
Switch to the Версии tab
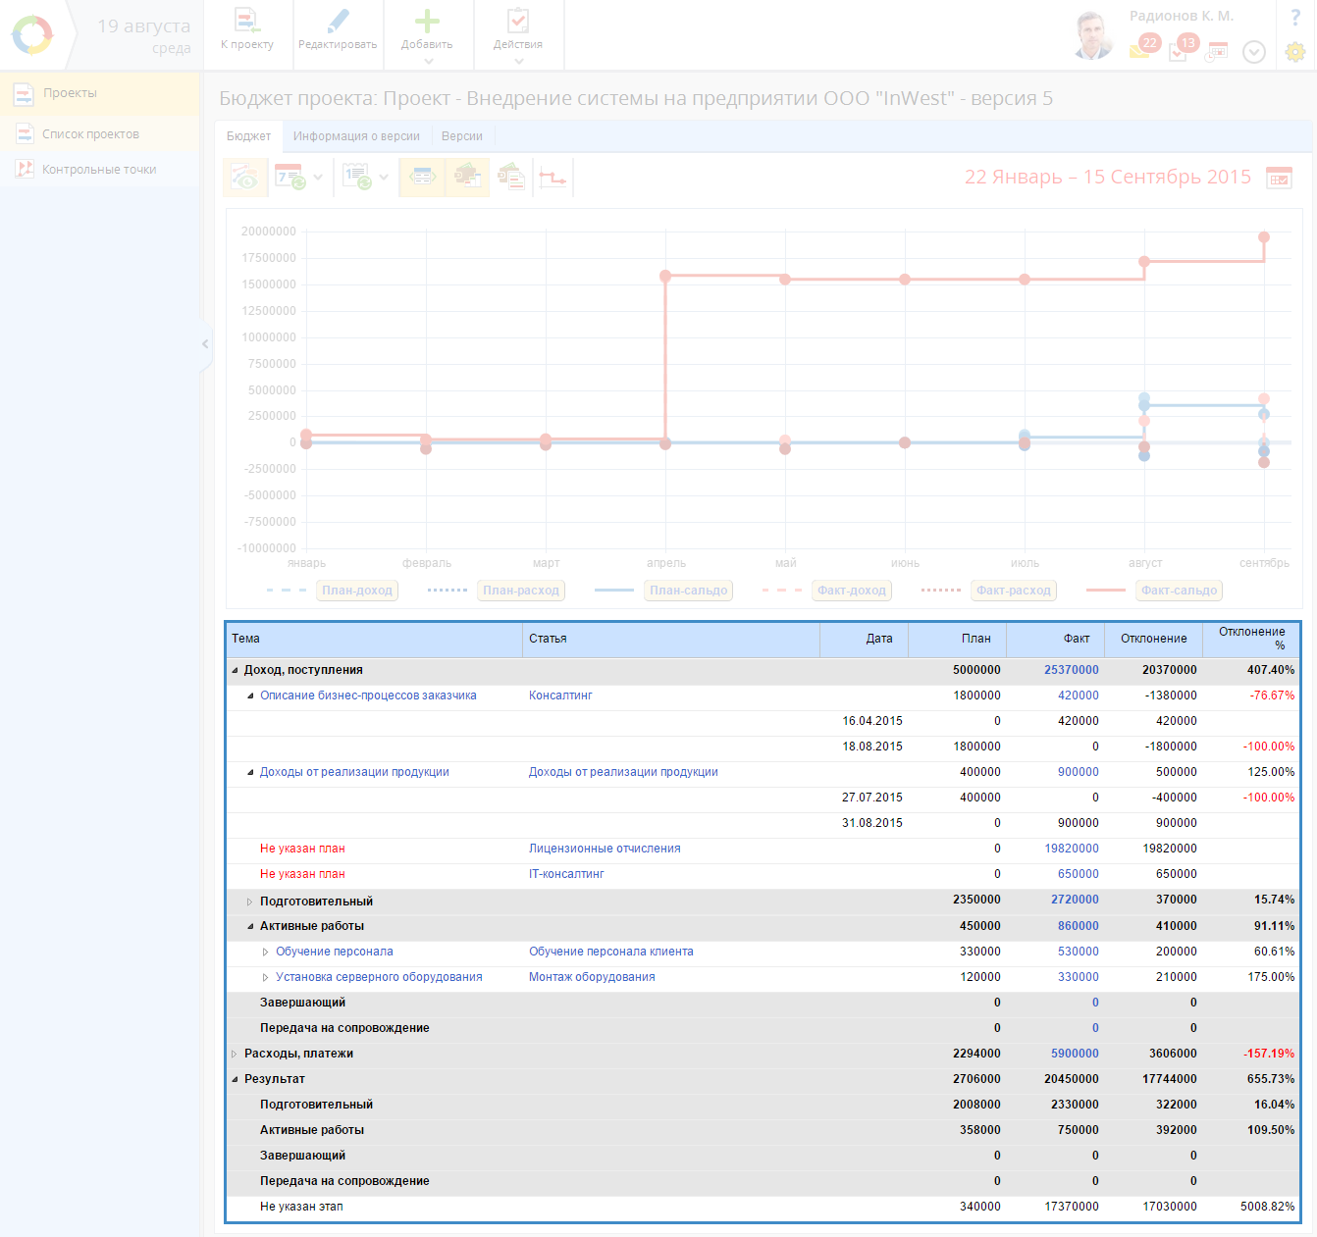click(x=461, y=136)
